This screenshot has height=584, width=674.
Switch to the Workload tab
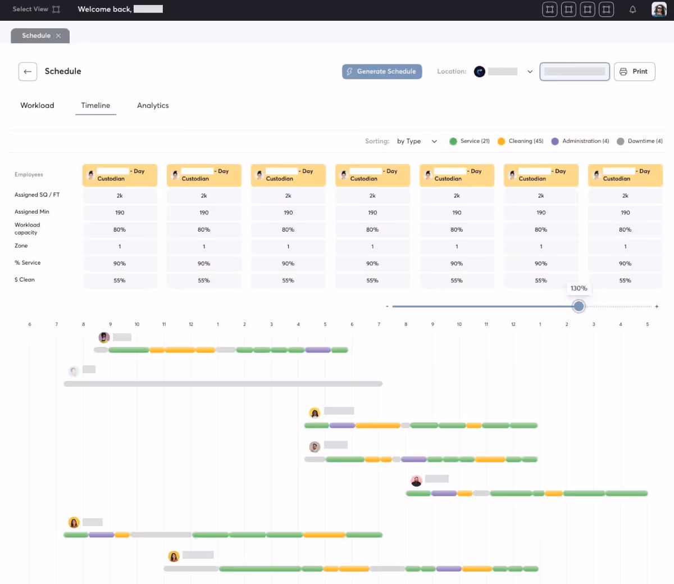coord(37,106)
